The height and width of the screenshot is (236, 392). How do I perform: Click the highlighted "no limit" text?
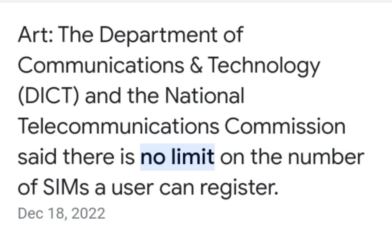pos(177,157)
